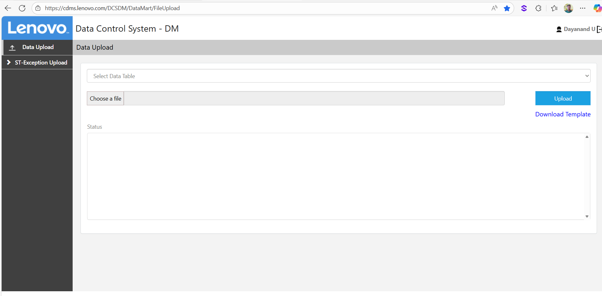This screenshot has height=296, width=602.
Task: Click the browser profile avatar
Action: click(x=568, y=8)
